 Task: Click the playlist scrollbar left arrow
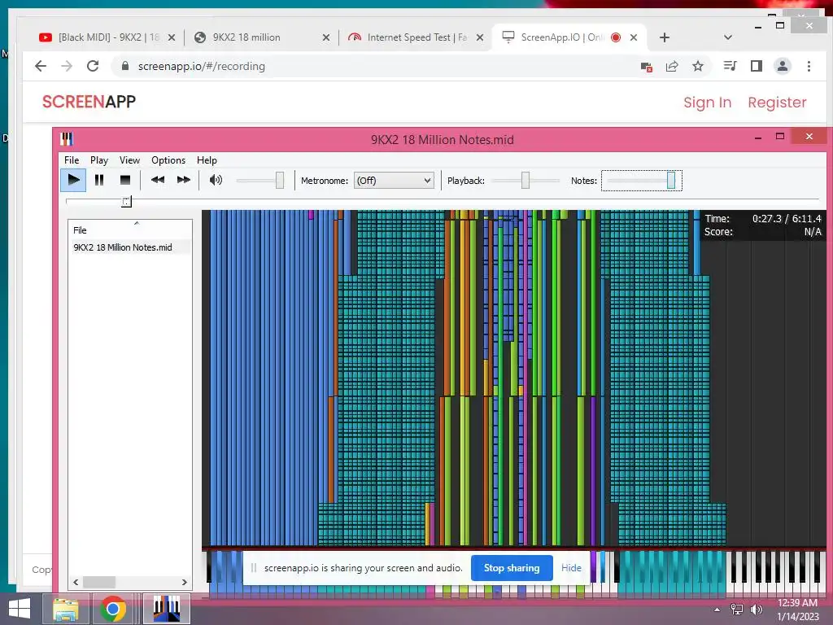coord(76,583)
